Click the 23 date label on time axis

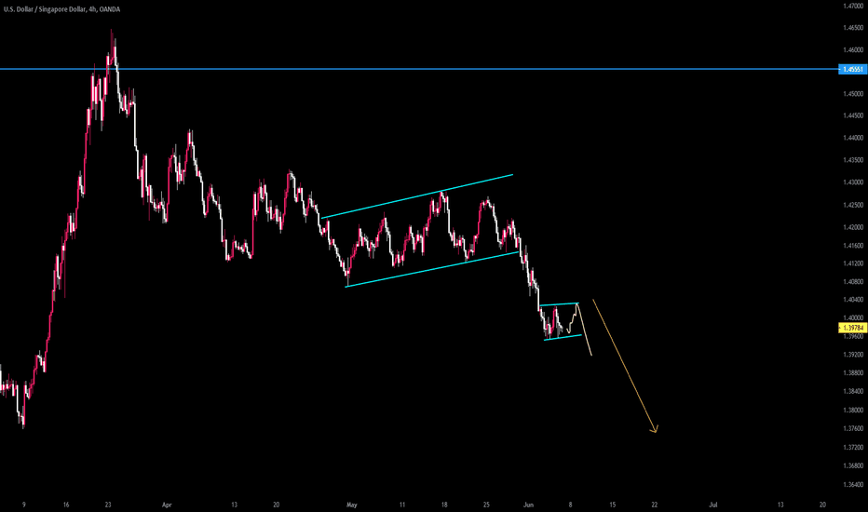pyautogui.click(x=108, y=505)
